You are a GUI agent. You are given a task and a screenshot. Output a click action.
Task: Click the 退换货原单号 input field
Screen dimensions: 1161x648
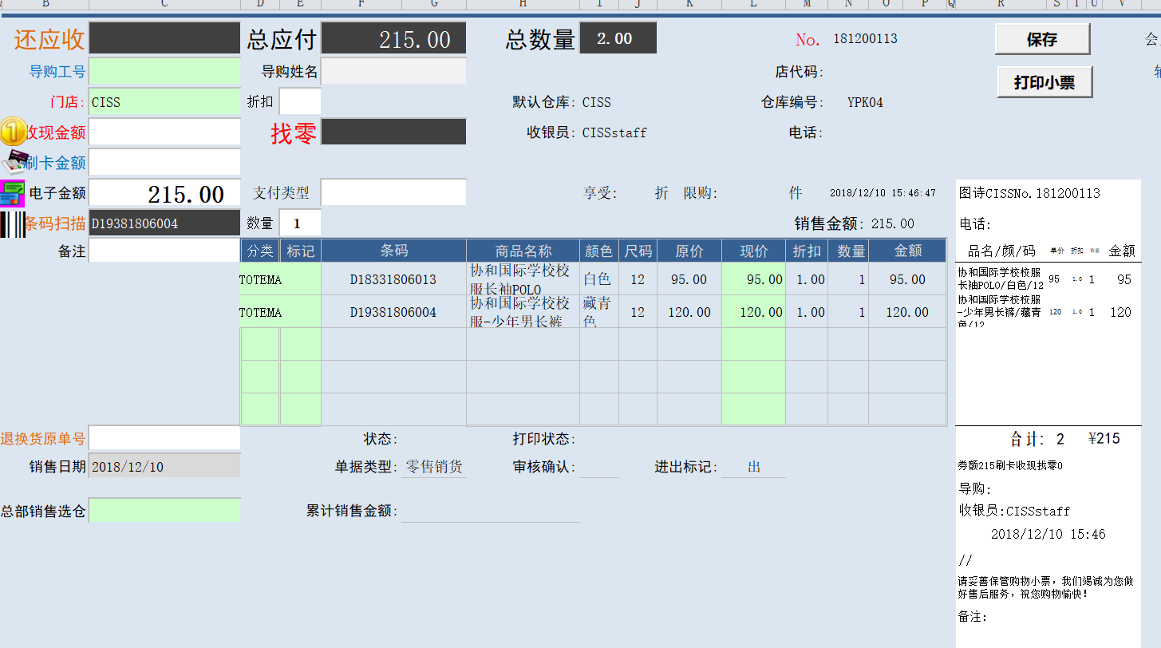pyautogui.click(x=164, y=438)
